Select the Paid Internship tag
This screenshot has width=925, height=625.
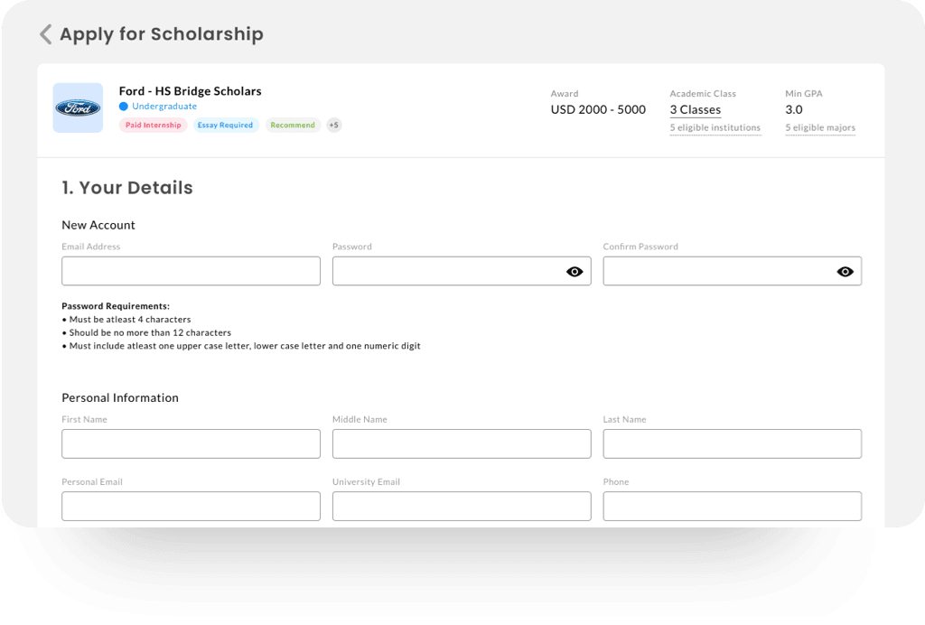[153, 126]
